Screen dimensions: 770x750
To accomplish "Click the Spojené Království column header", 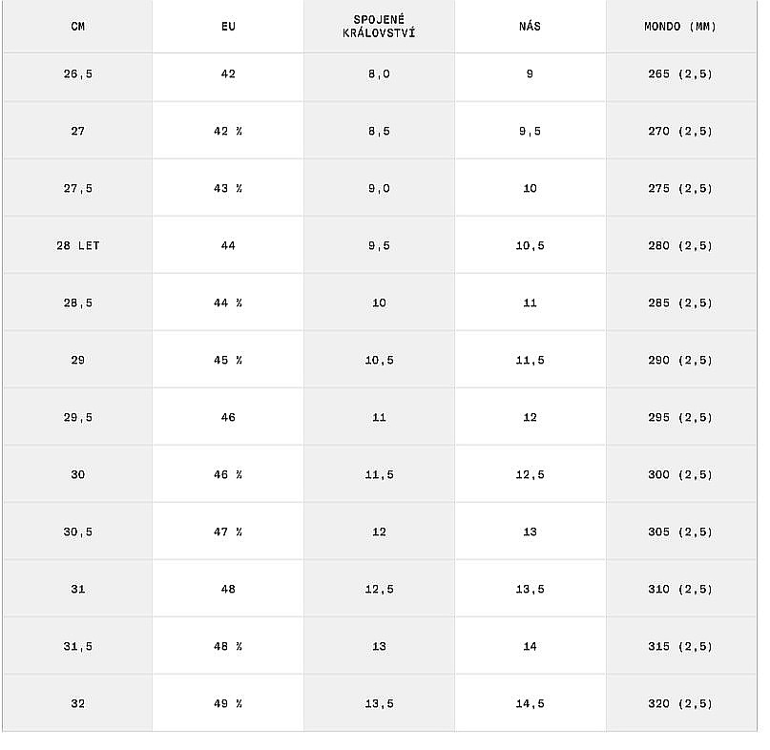I will pos(379,27).
